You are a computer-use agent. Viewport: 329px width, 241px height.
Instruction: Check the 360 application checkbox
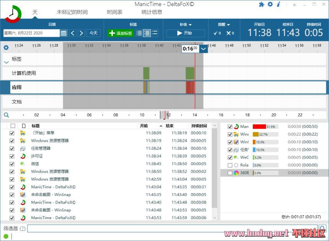(x=230, y=173)
